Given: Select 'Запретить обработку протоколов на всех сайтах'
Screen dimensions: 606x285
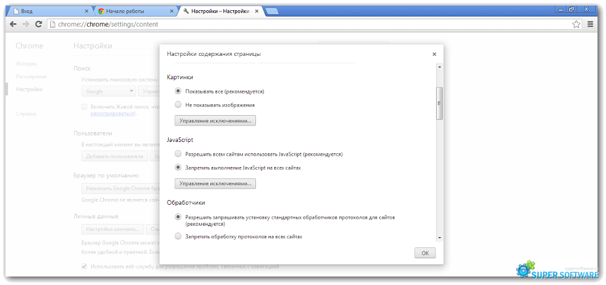Looking at the screenshot, I should (178, 237).
